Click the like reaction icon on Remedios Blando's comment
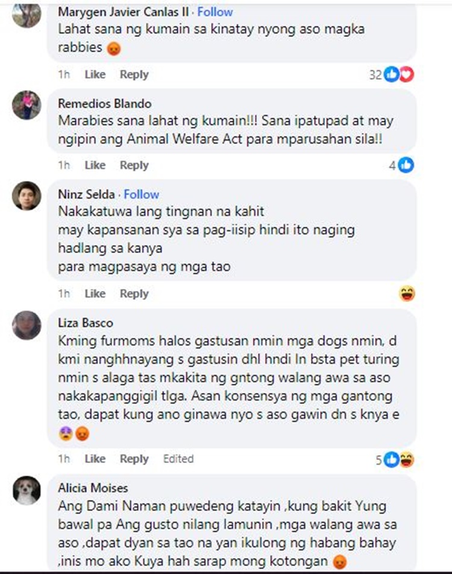This screenshot has height=574, width=452. [x=406, y=165]
